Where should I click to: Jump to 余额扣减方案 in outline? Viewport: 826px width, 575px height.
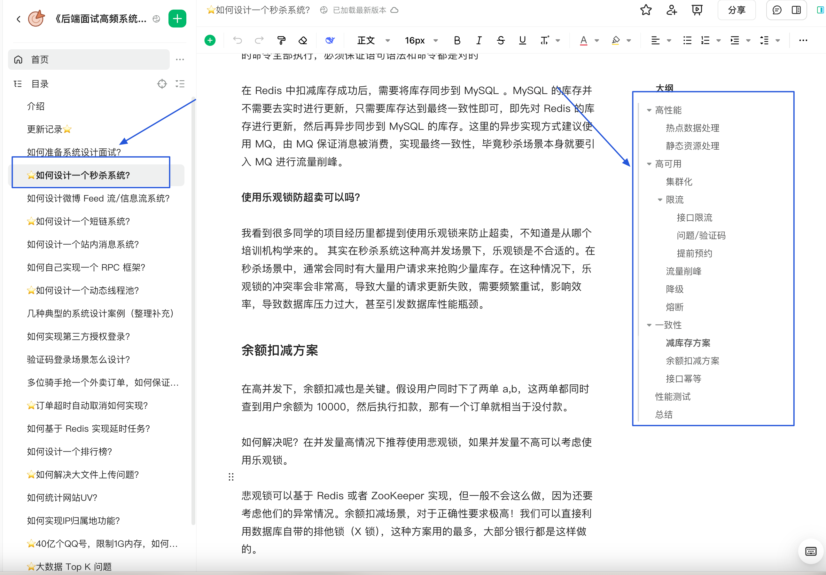pos(692,361)
